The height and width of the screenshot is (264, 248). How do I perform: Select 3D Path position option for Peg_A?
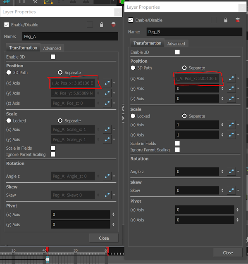9,73
